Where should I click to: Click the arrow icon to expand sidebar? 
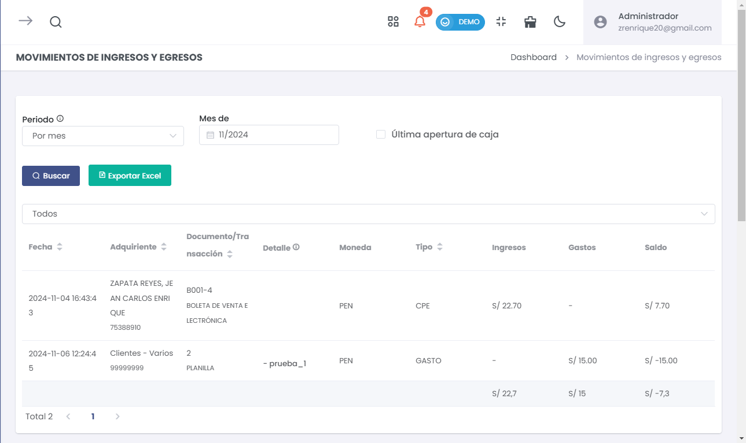(25, 21)
